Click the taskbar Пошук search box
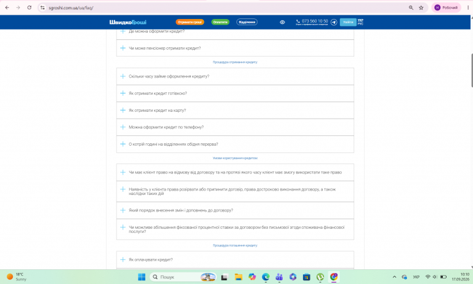Image resolution: width=473 pixels, height=284 pixels. coord(184,277)
